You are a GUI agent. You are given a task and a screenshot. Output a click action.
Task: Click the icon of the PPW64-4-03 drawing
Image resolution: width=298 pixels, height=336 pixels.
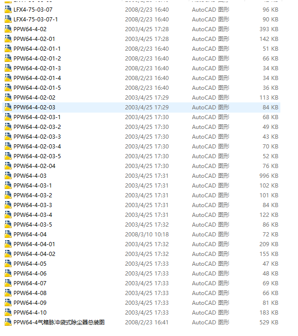pos(8,176)
